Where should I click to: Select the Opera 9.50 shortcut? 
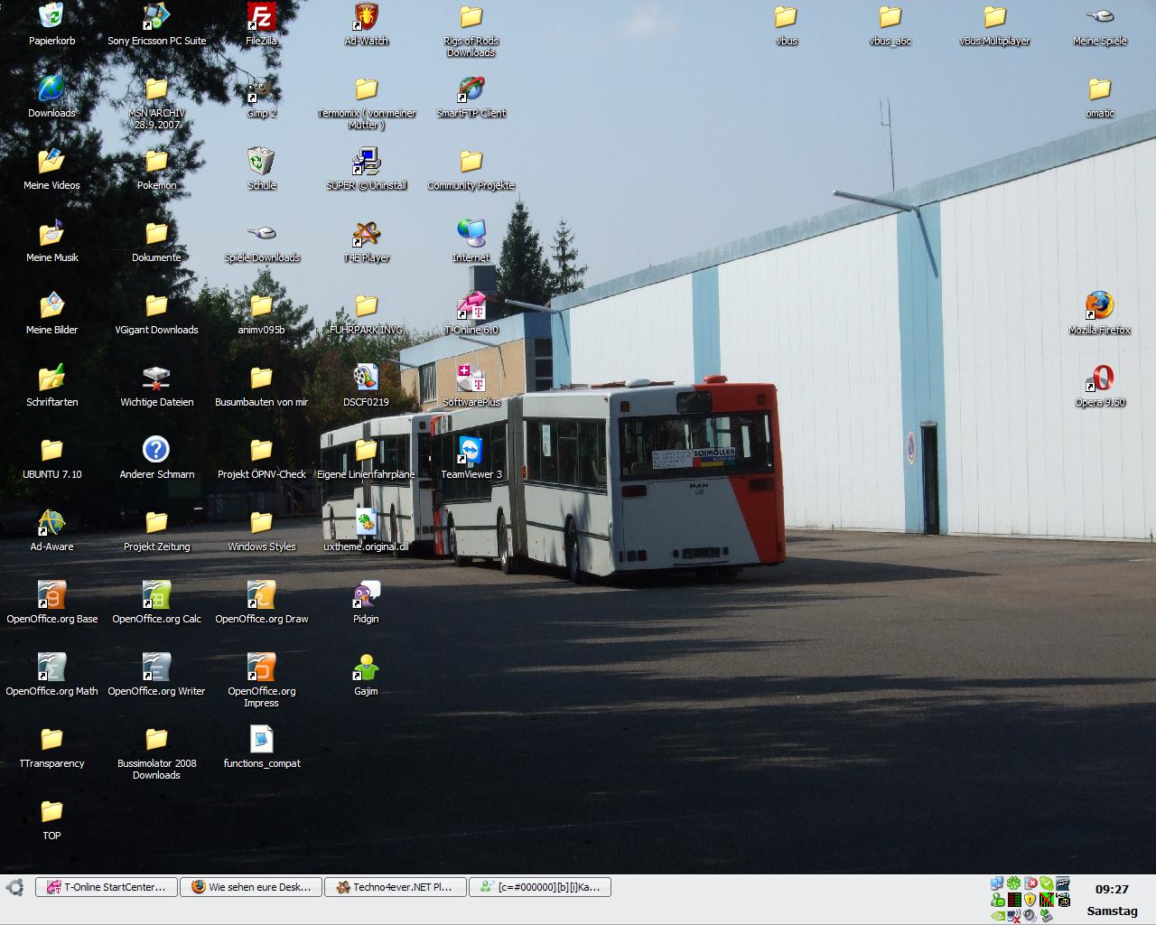click(1099, 378)
